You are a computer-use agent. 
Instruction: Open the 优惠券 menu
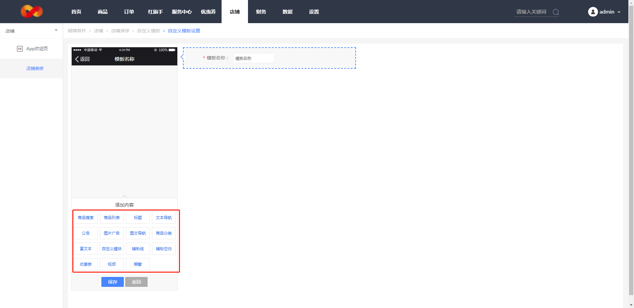[x=208, y=12]
